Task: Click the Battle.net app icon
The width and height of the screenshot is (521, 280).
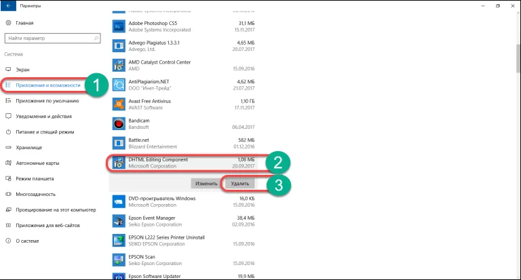Action: click(119, 143)
